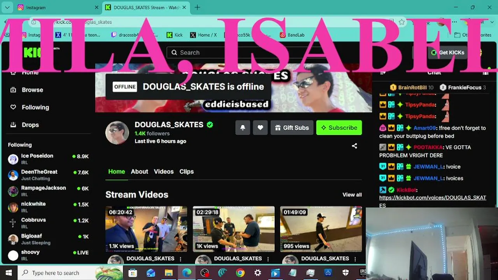Open the Outlook mail taskbar icon

click(151, 273)
